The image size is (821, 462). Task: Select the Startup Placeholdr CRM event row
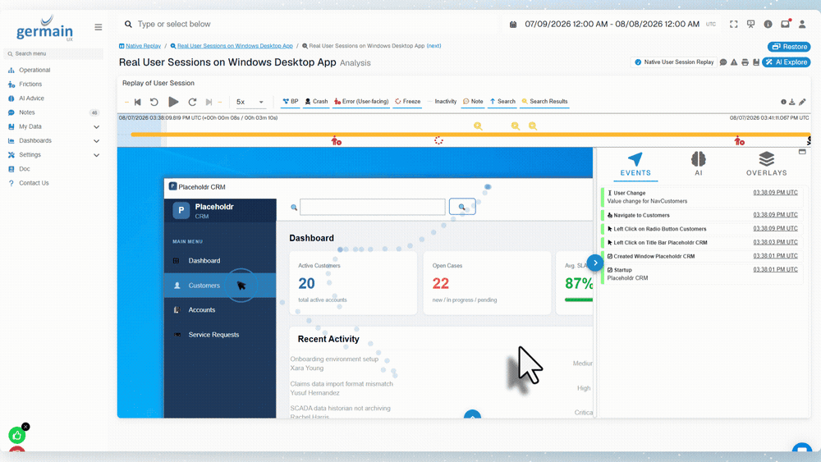702,274
